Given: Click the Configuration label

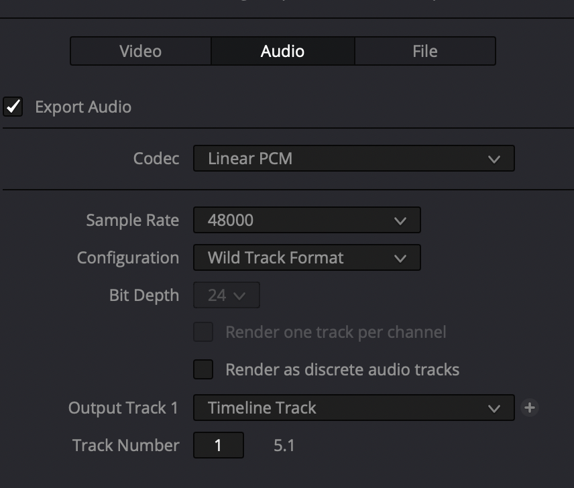Looking at the screenshot, I should (128, 258).
